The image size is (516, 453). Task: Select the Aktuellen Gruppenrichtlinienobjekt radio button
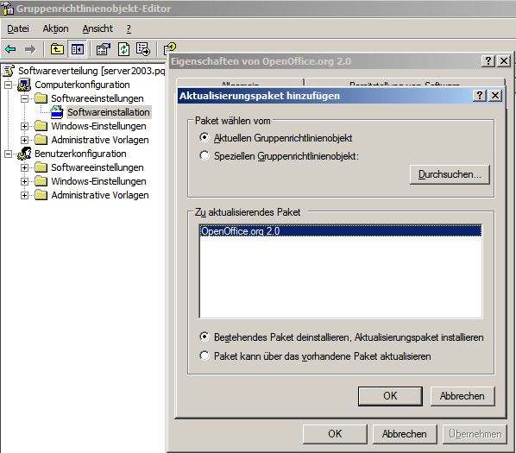pos(205,137)
